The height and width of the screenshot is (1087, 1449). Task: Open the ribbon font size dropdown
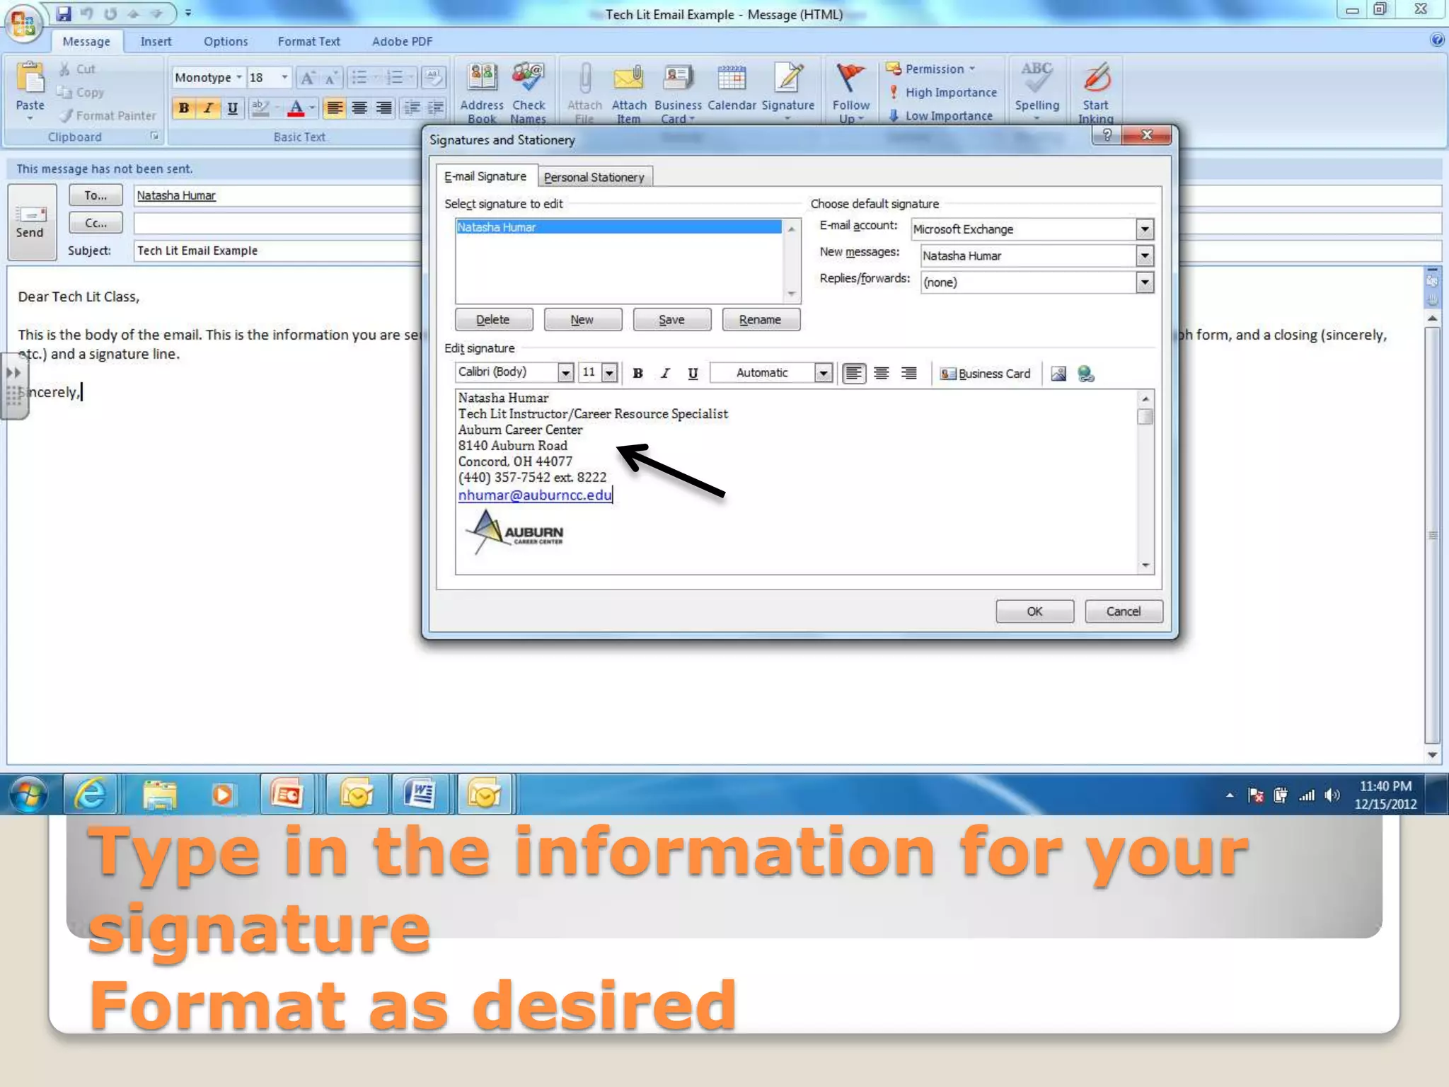[284, 77]
